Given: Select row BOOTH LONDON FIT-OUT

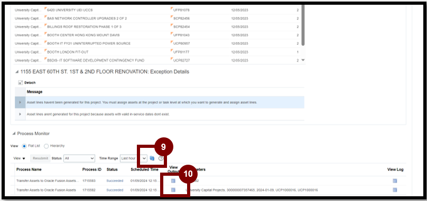Looking at the screenshot, I should click(159, 52).
